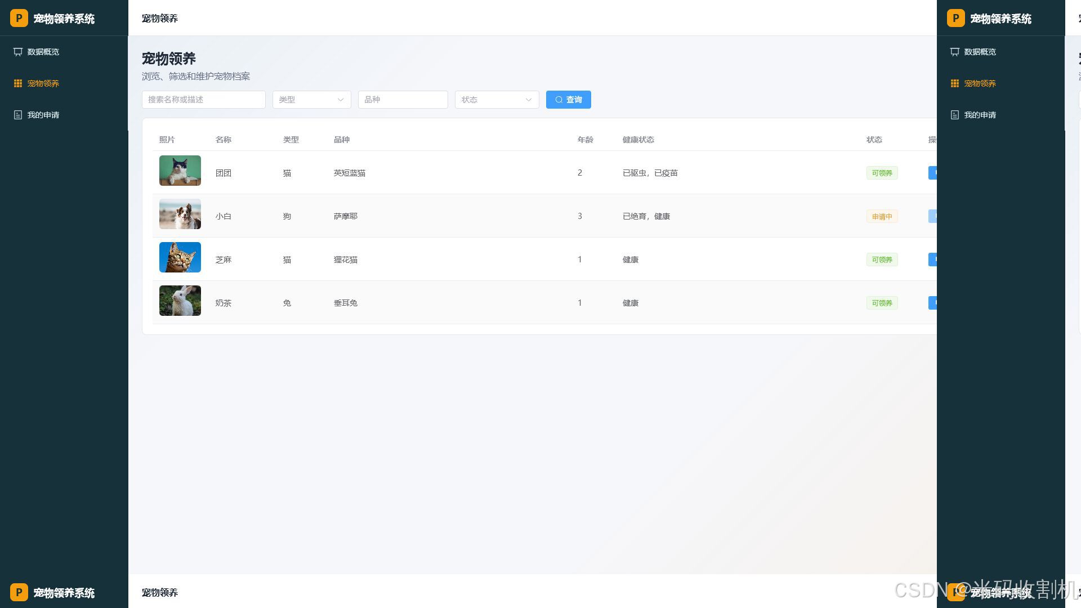Click the chevron arrow of 类型 select
This screenshot has height=608, width=1081.
coord(341,100)
